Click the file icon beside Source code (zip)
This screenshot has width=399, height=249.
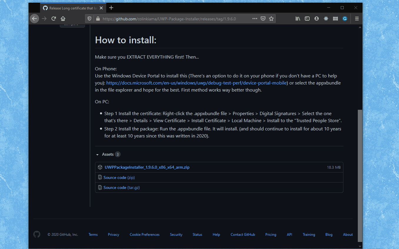100,177
